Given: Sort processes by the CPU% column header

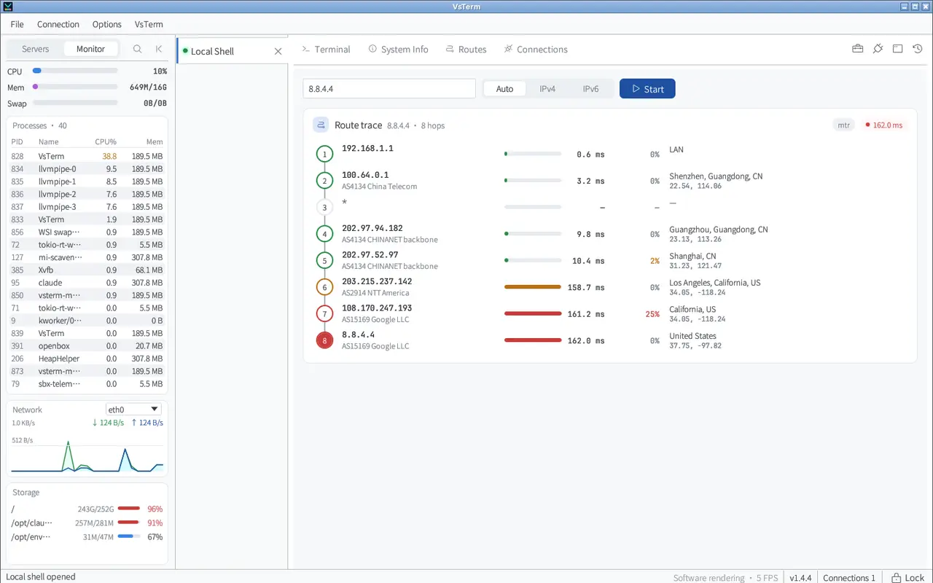Looking at the screenshot, I should (106, 141).
